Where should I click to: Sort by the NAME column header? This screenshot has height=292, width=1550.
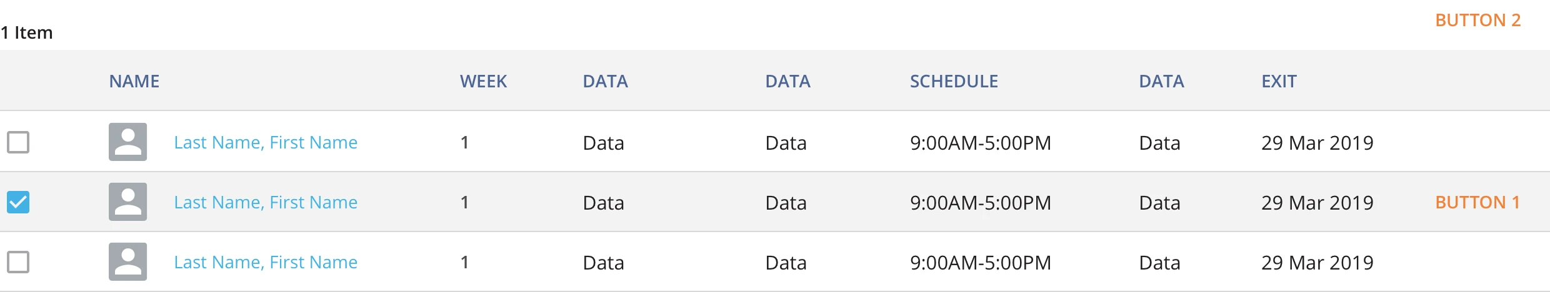[x=134, y=81]
